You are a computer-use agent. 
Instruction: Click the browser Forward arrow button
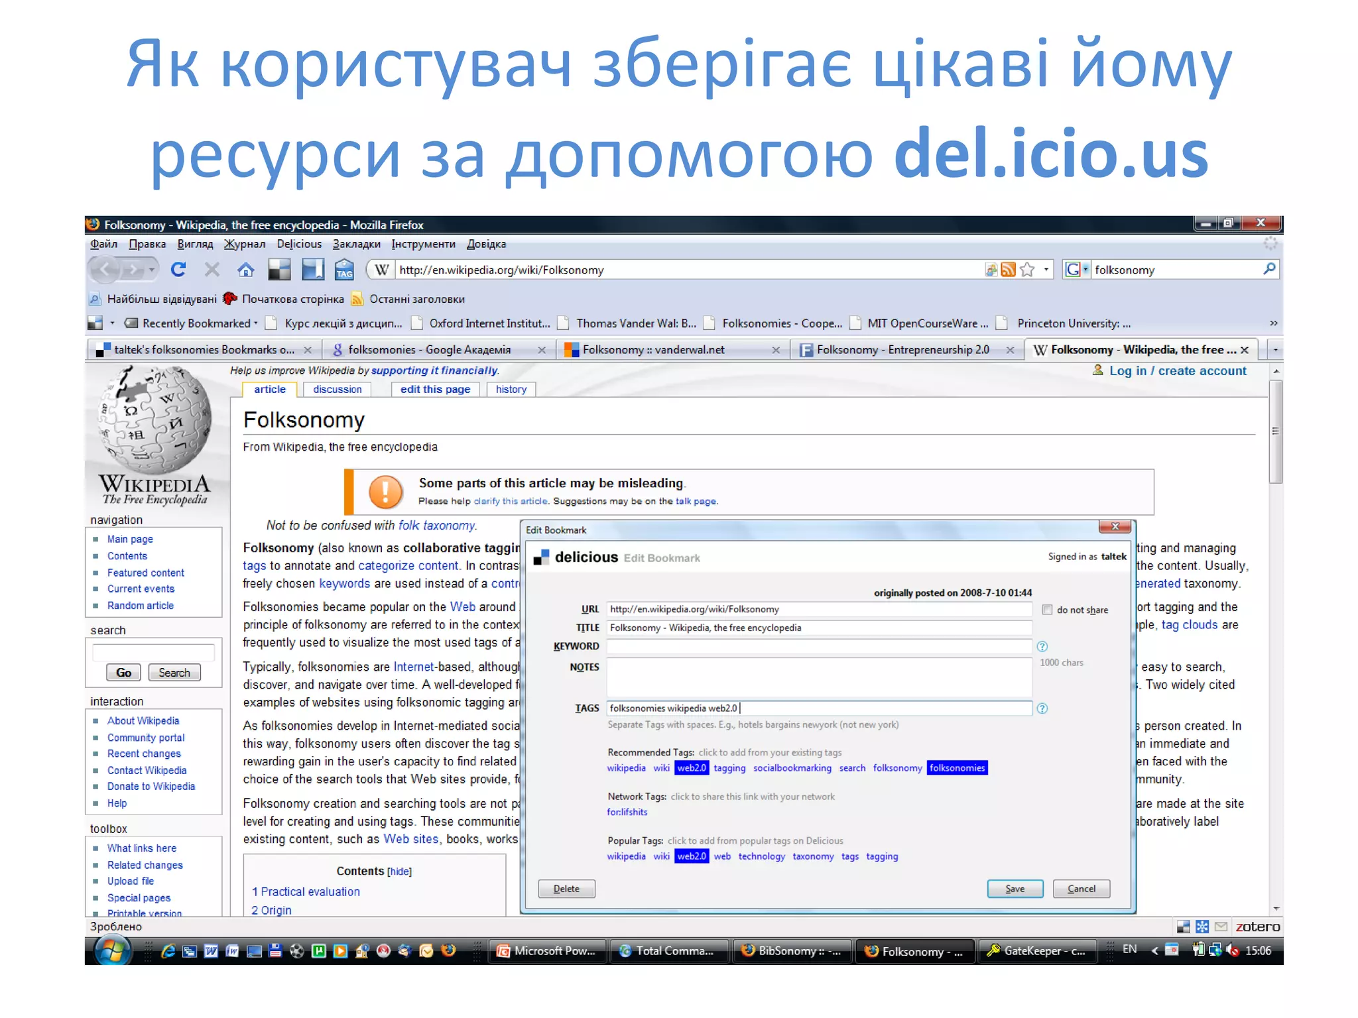tap(134, 269)
